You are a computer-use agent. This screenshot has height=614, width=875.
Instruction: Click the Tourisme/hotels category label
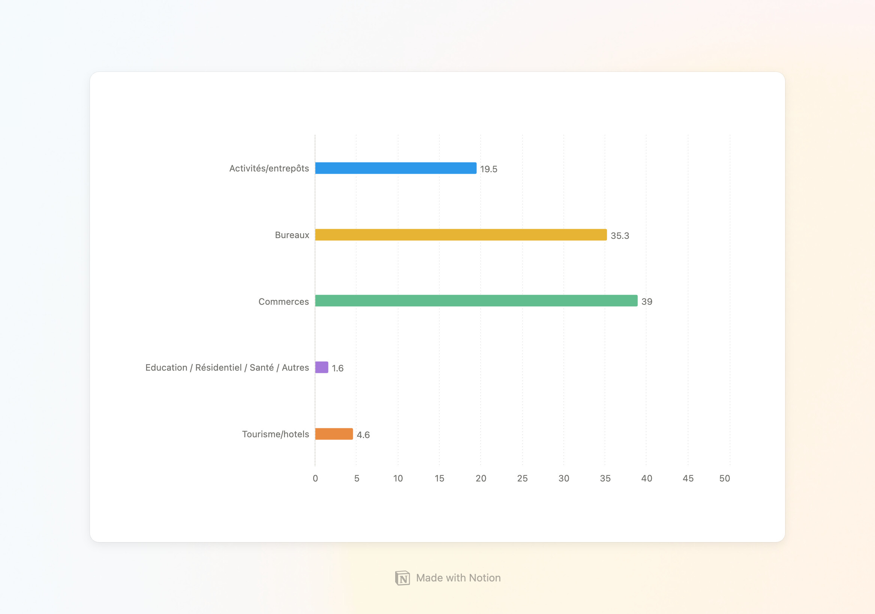pos(276,434)
